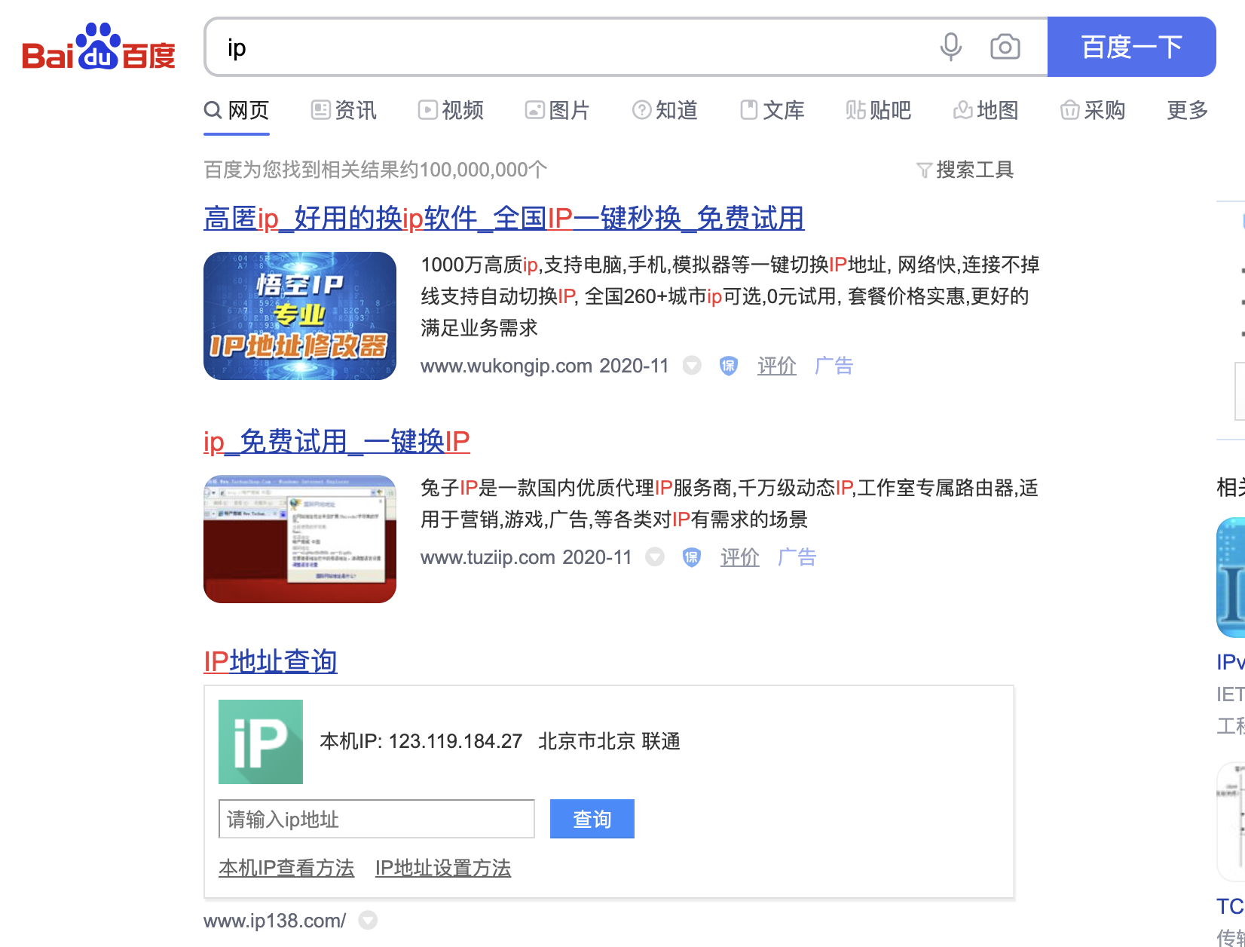
Task: Click www.wukongip.com URL text
Action: (x=506, y=366)
